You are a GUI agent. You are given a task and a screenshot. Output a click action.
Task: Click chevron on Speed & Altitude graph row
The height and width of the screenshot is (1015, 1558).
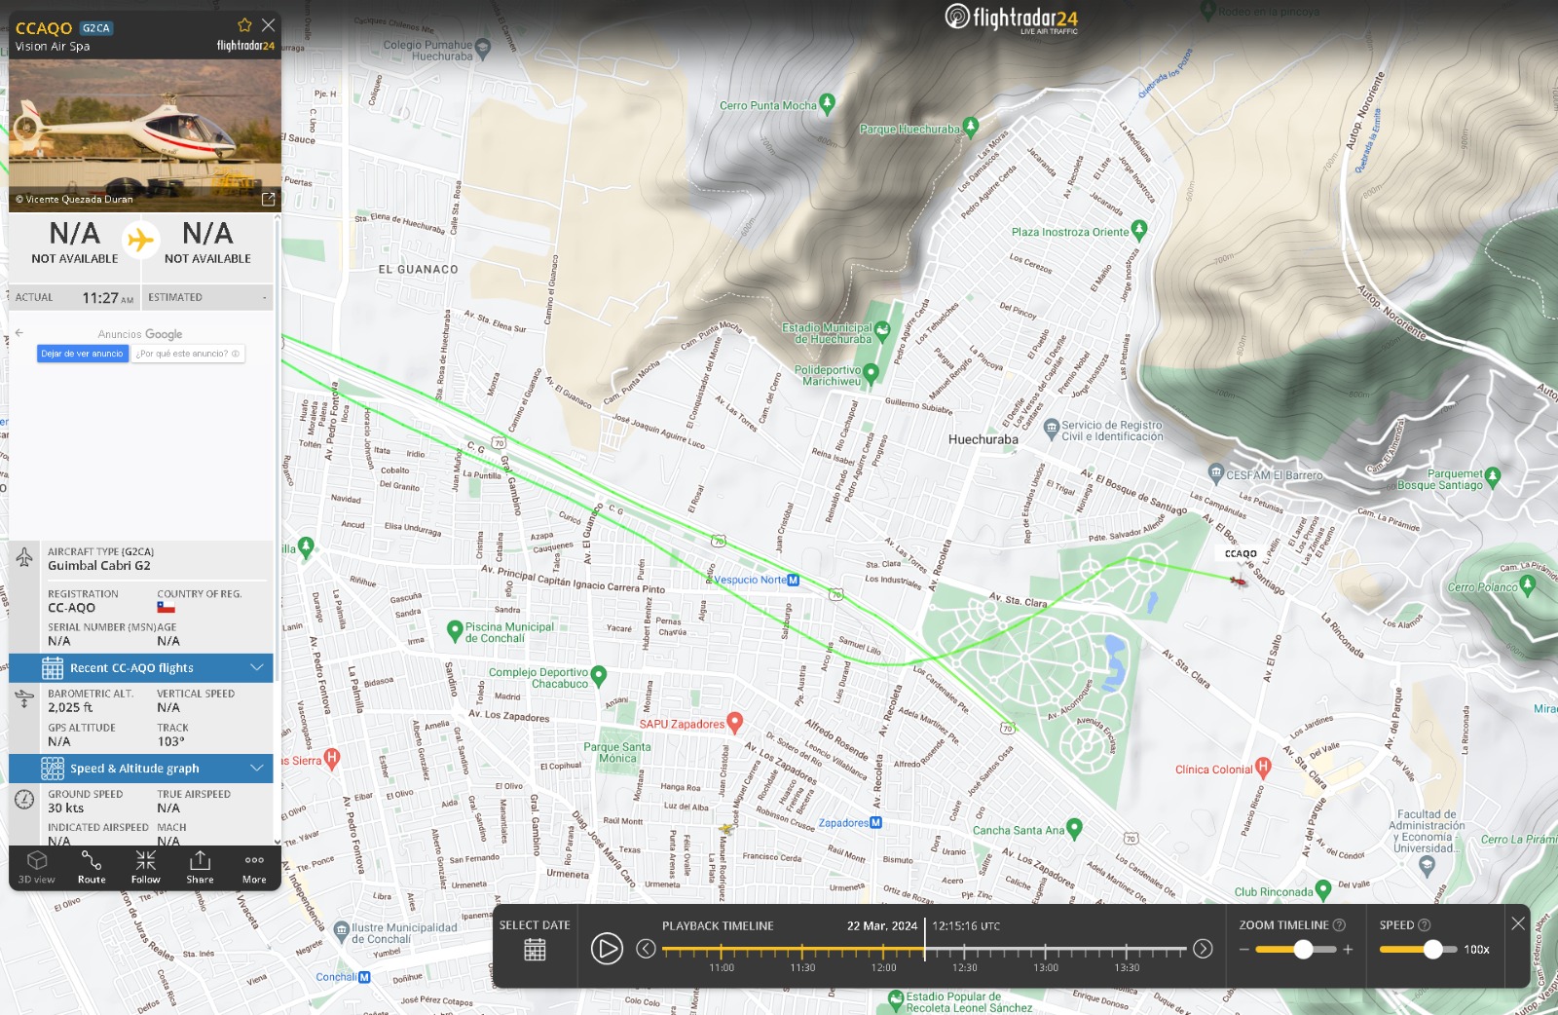[x=257, y=768]
